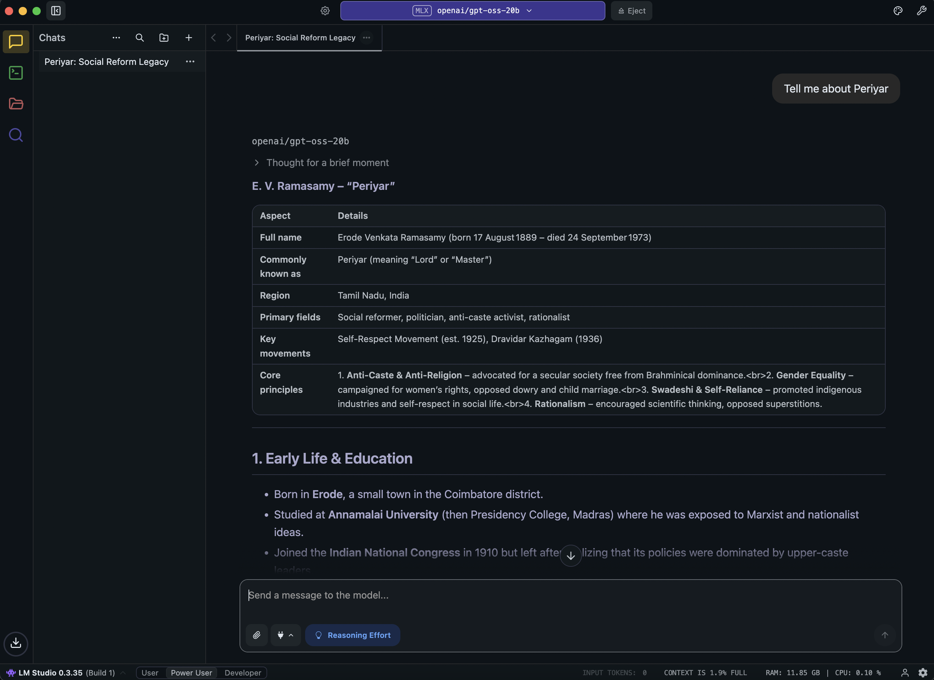Viewport: 934px width, 680px height.
Task: Open the integrations plug dropdown
Action: pyautogui.click(x=285, y=635)
